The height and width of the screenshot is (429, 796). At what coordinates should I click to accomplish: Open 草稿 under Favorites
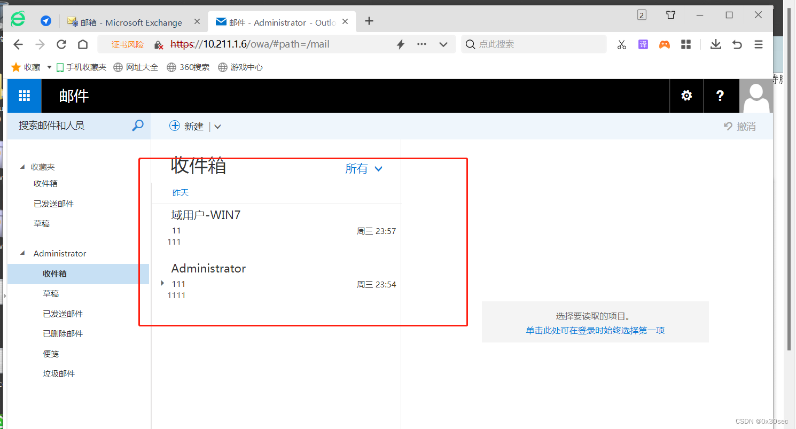pos(42,223)
